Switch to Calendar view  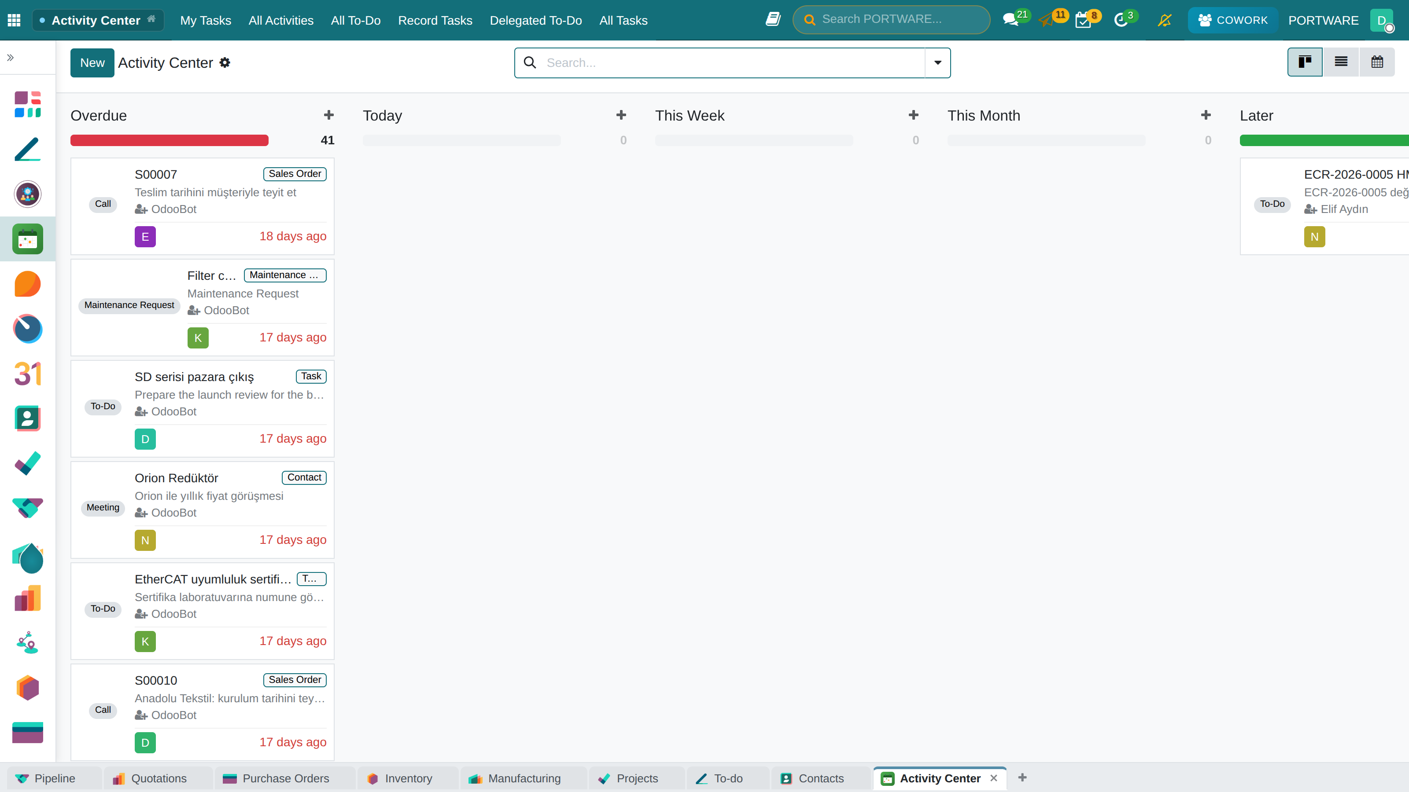click(1377, 62)
